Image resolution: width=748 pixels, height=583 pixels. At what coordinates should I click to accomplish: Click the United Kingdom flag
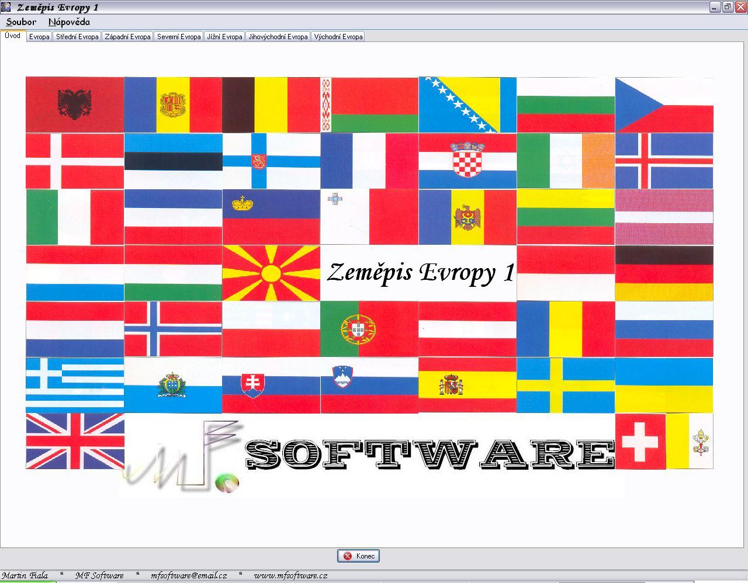click(75, 441)
